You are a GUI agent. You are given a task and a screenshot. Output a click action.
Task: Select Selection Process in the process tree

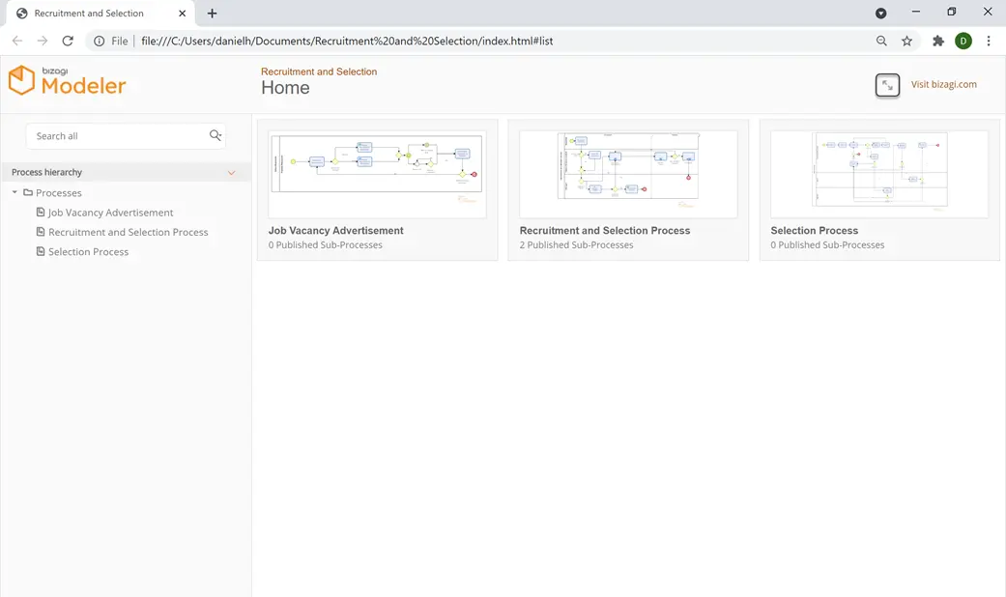(89, 252)
